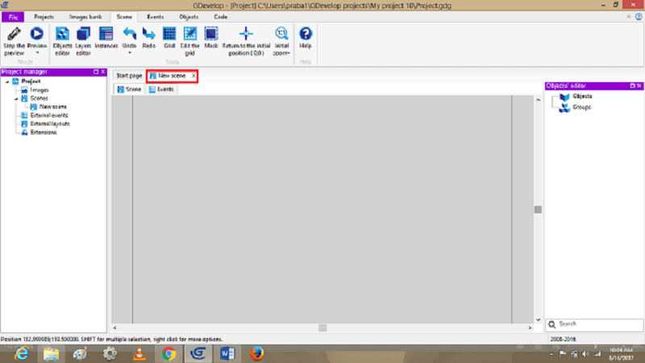Collapse the Project tree node
The image size is (645, 363).
pyautogui.click(x=7, y=82)
